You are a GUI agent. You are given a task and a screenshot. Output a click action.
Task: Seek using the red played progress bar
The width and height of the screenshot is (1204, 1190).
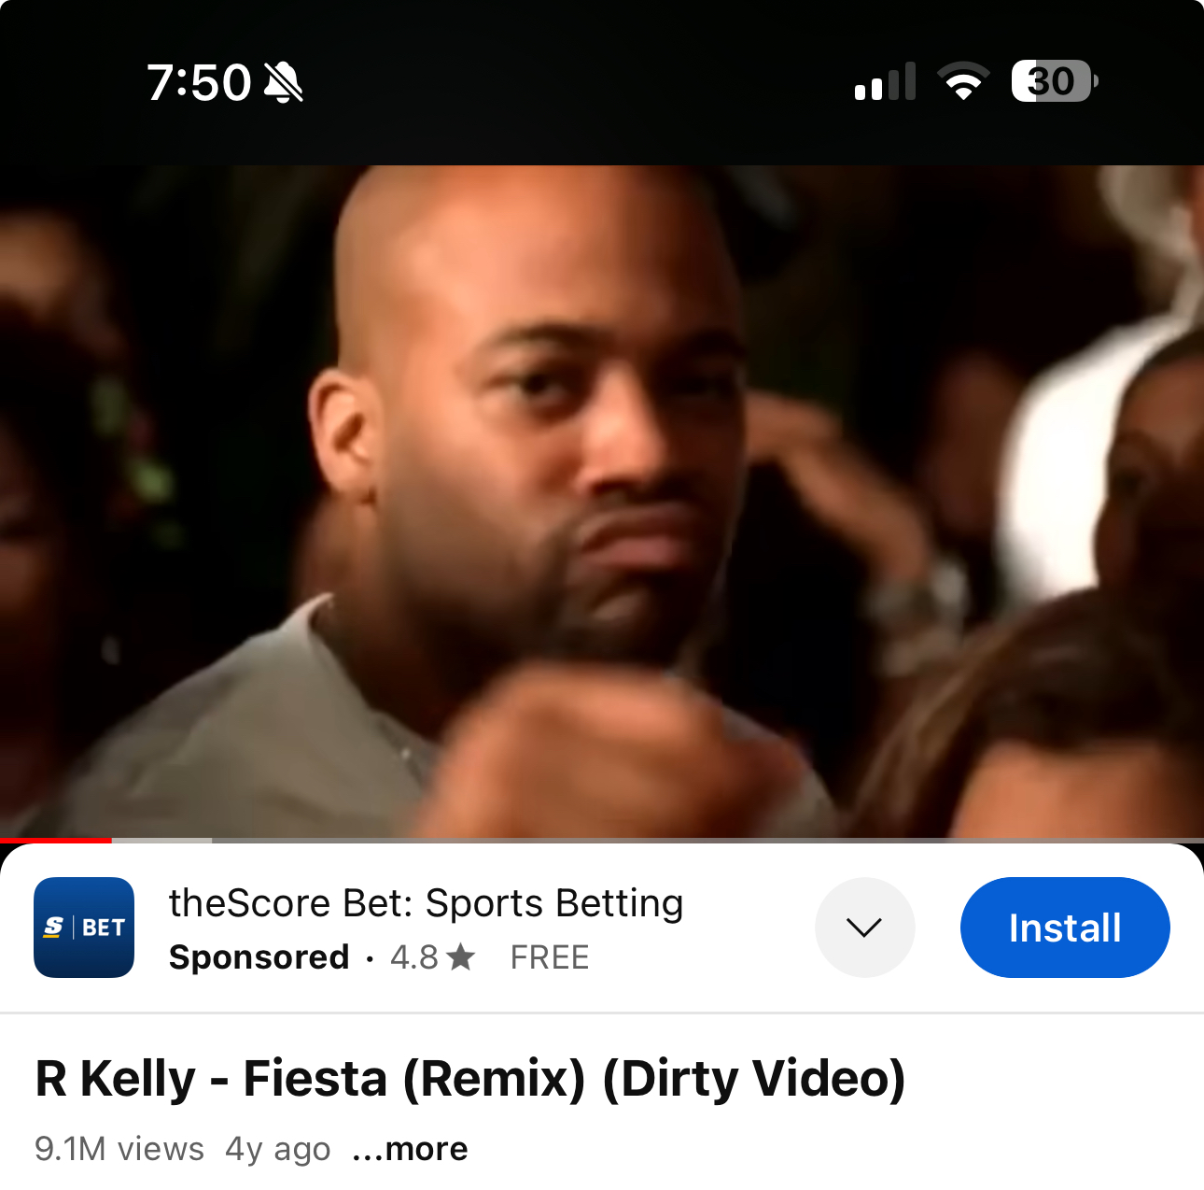coord(56,841)
